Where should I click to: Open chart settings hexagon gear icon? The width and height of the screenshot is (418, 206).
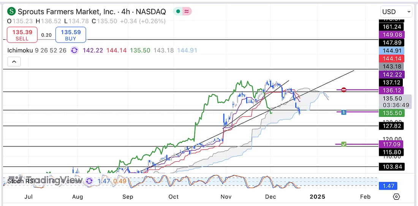pos(396,197)
